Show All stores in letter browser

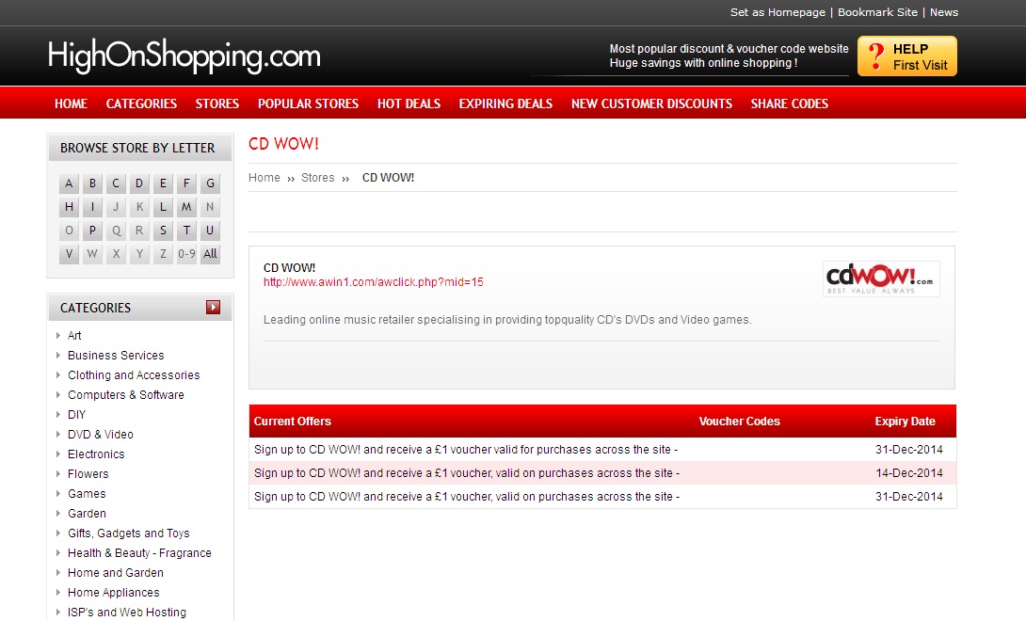click(210, 254)
